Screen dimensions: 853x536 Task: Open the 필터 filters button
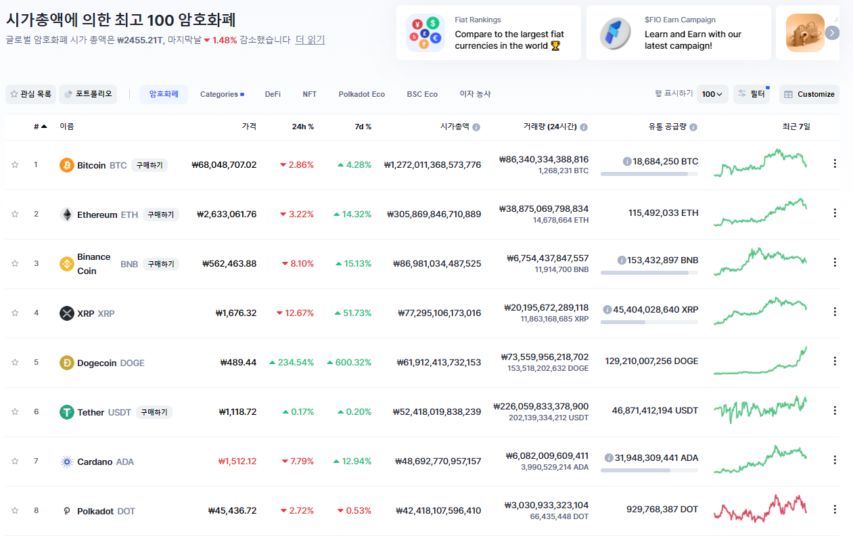pos(752,94)
